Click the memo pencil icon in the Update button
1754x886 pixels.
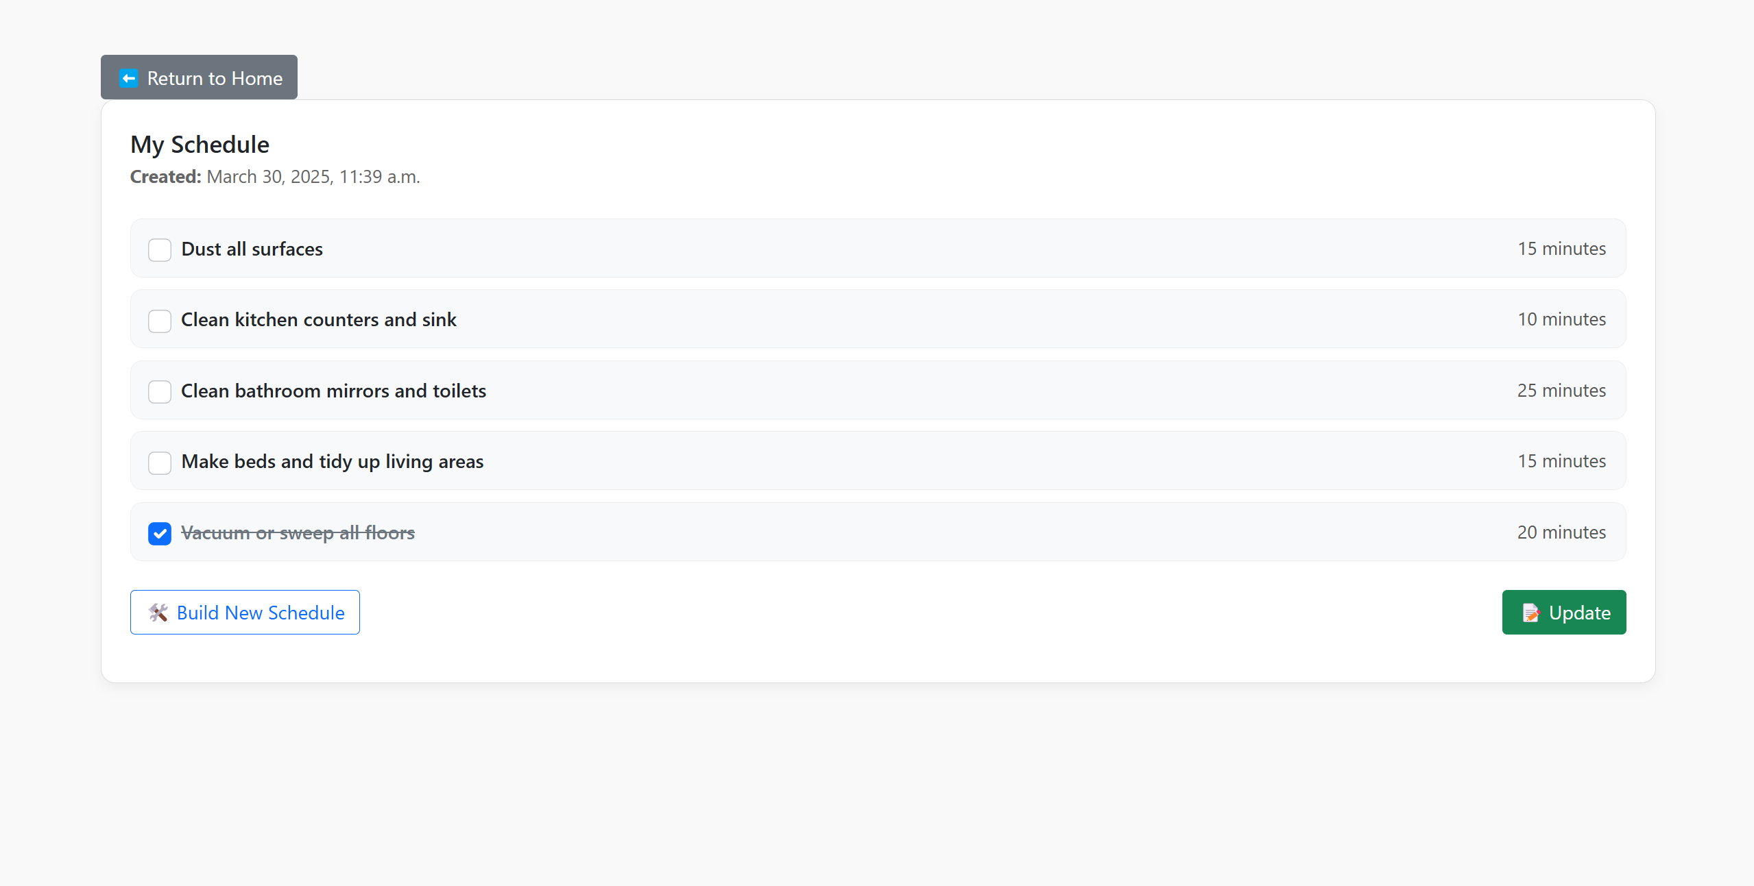tap(1531, 613)
